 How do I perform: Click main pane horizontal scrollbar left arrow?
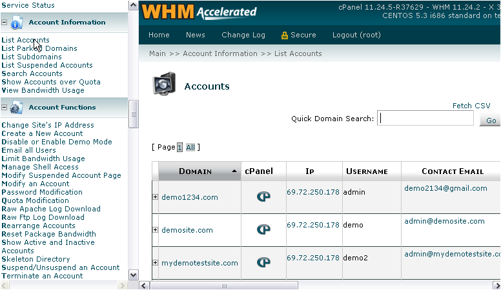tap(144, 285)
